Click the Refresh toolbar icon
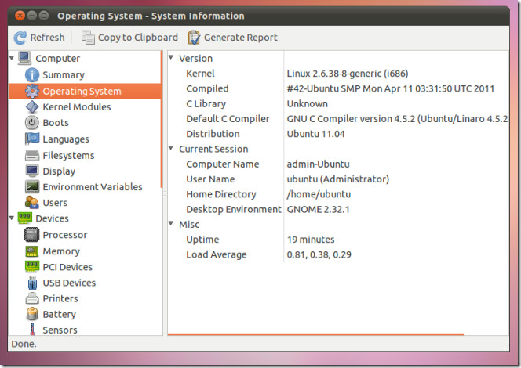Viewport: 521px width, 368px height. click(x=20, y=38)
